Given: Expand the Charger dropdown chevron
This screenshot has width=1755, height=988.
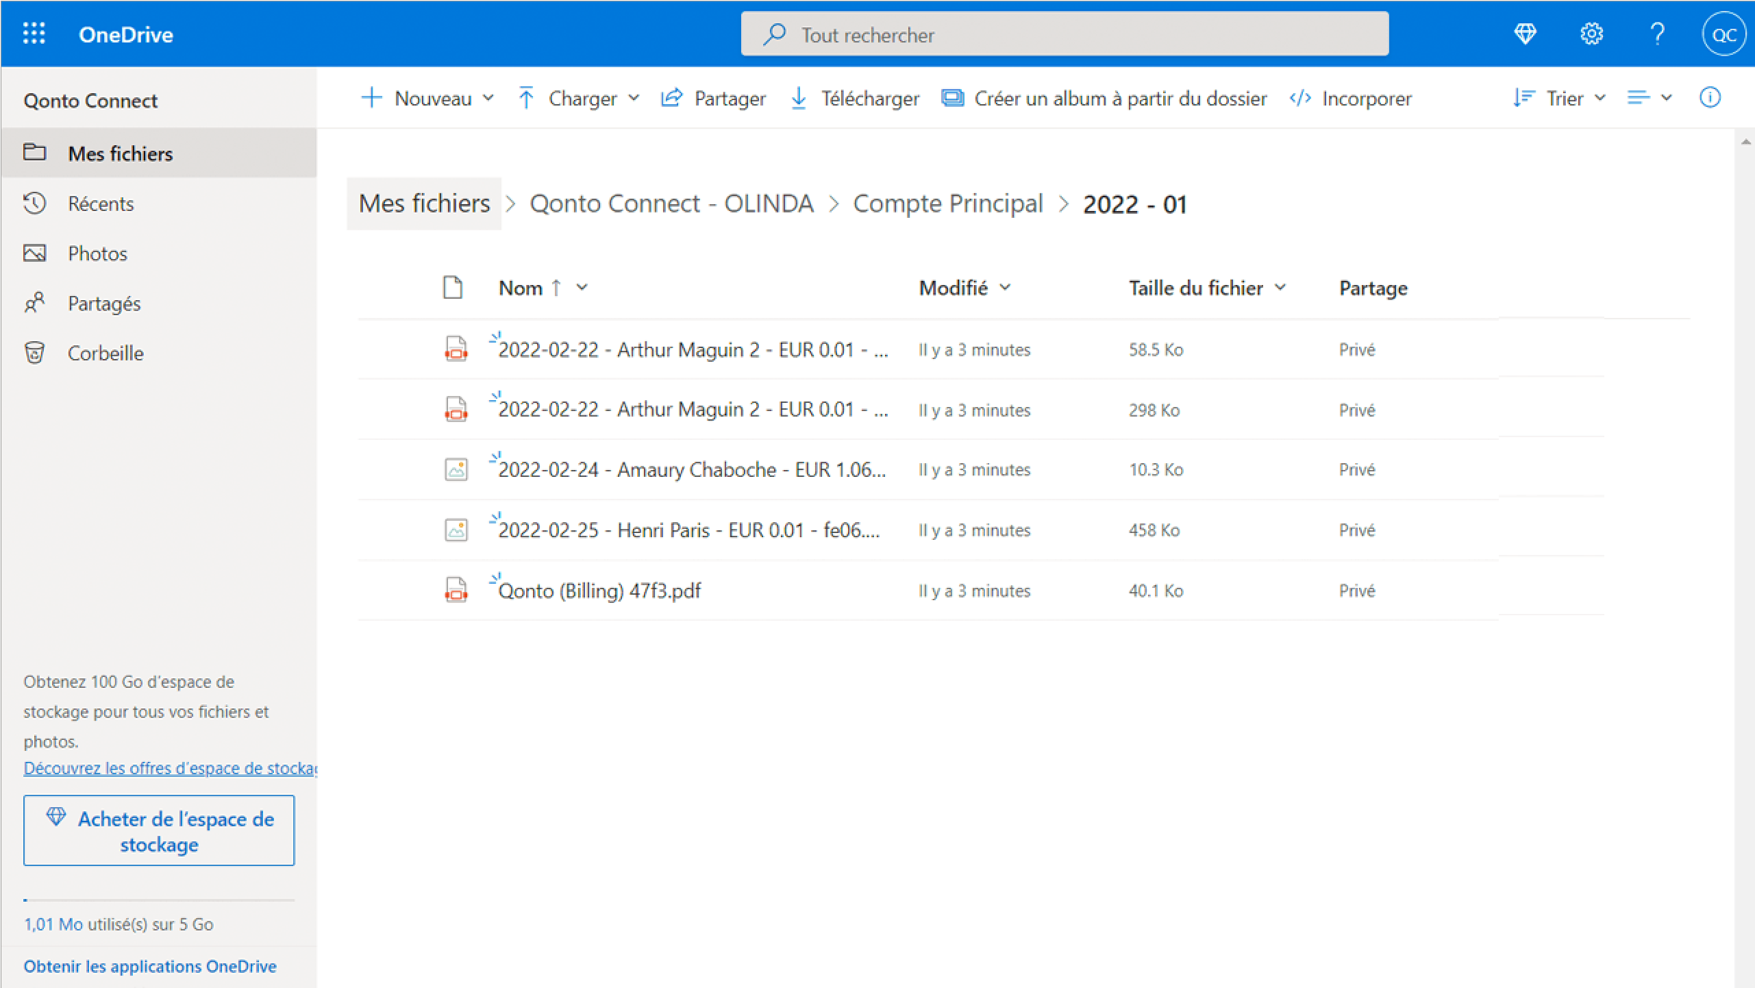Looking at the screenshot, I should (634, 98).
